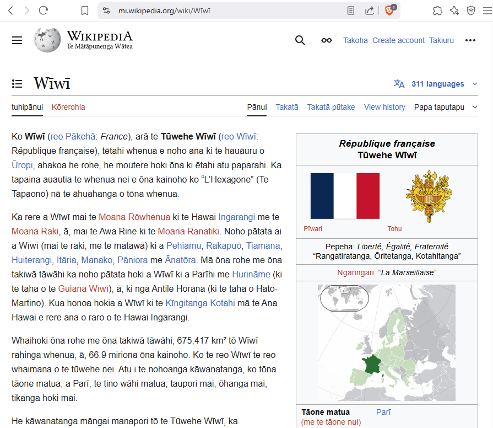Follow the Moana Rōwhenua link
The image size is (493, 428).
(x=134, y=217)
